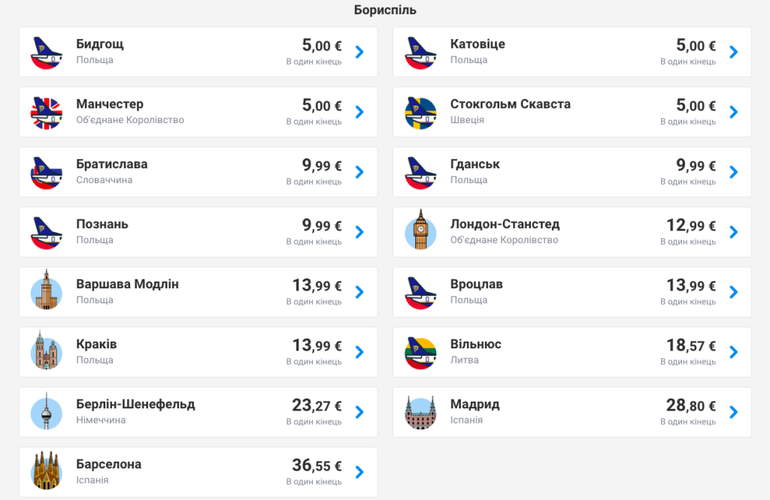The width and height of the screenshot is (770, 500).
Task: Select the Polish-flag tail icon beside Бидгощ
Action: (47, 51)
